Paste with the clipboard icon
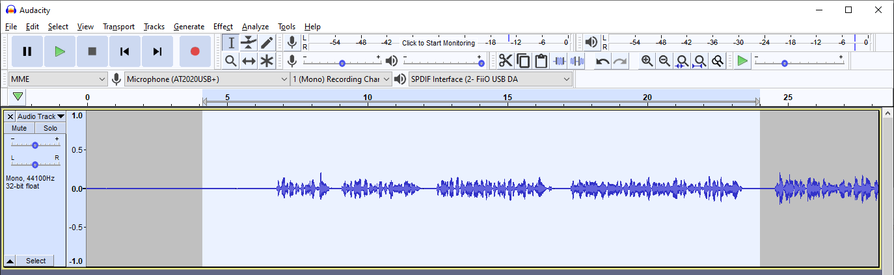The width and height of the screenshot is (894, 275). coord(541,61)
